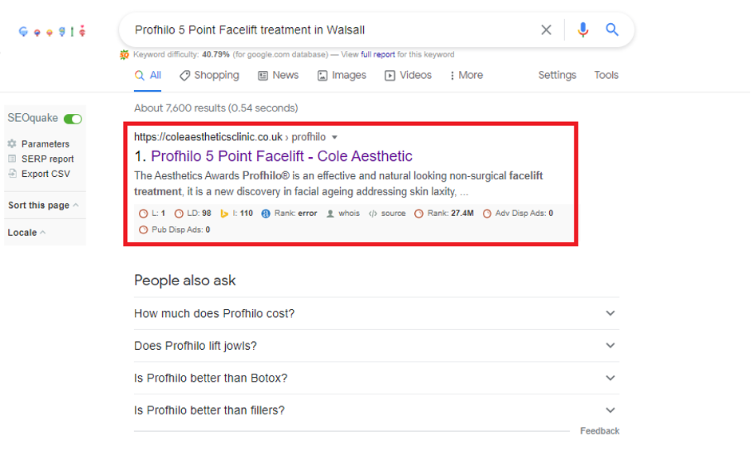
Task: Switch to the Shopping tab
Action: (209, 76)
